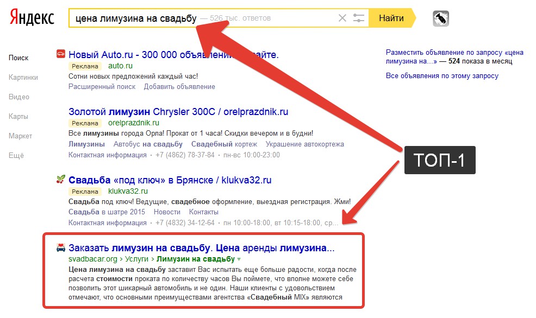The image size is (536, 318).
Task: Open Свадьба «под ключ» в Брянске title
Action: coord(170,180)
